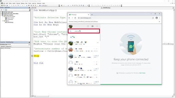Click back arrow in WhatsApp search
This screenshot has width=175, height=98.
pos(71,31)
